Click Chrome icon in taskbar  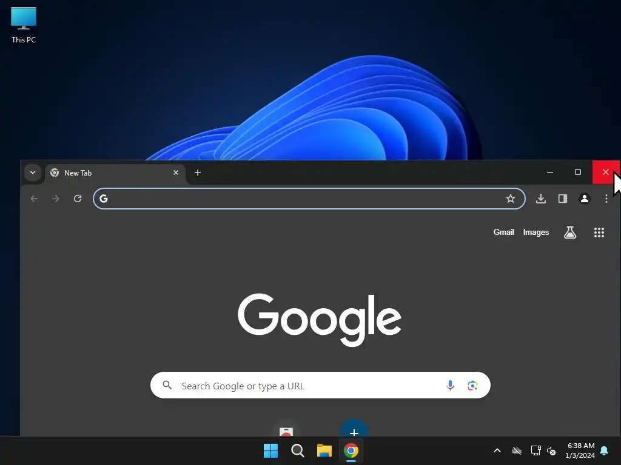[351, 450]
